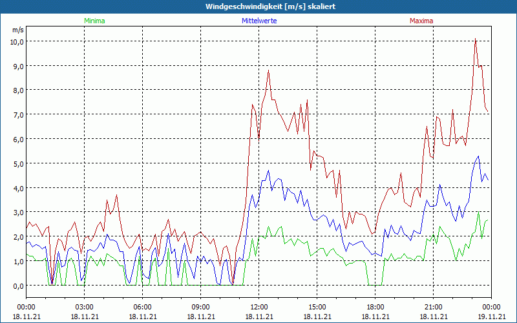This screenshot has width=517, height=323.
Task: Select the 09:00 time axis label
Action: tap(200, 307)
